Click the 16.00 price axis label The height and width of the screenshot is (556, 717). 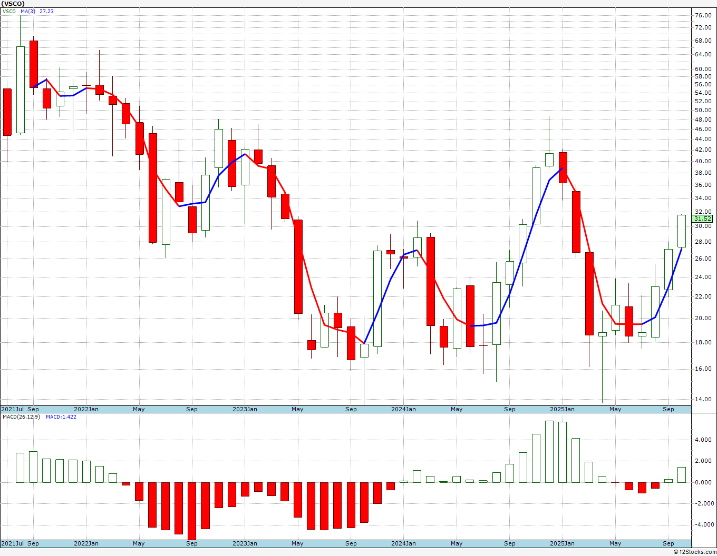coord(703,369)
